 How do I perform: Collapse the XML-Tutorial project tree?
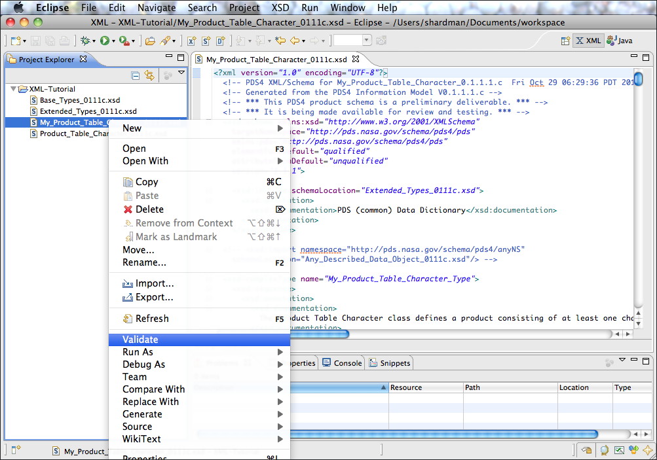13,89
